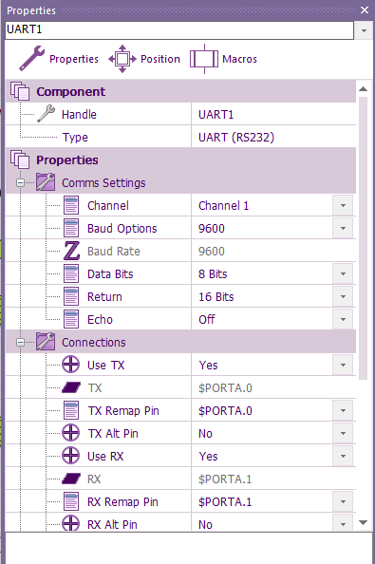Open the RX Remap Pin dropdown arrow
This screenshot has height=564, width=375.
(343, 501)
